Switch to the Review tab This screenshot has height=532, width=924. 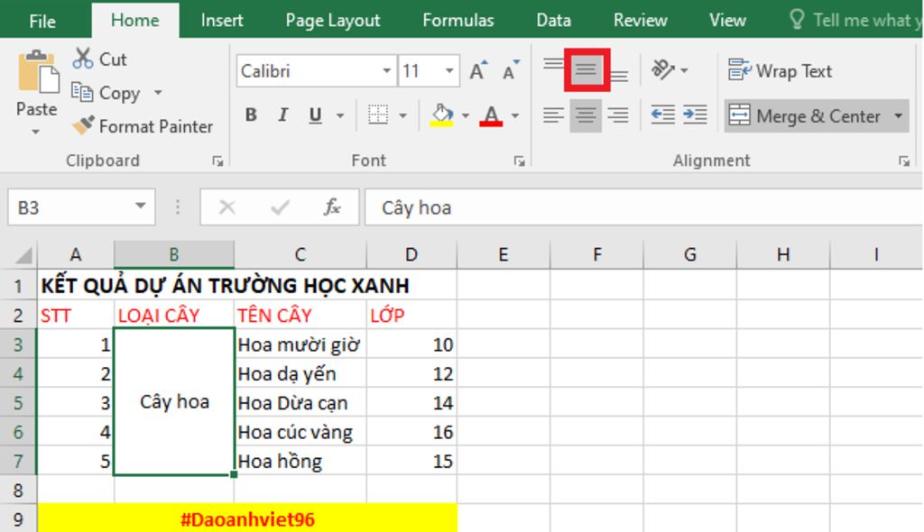[x=640, y=21]
